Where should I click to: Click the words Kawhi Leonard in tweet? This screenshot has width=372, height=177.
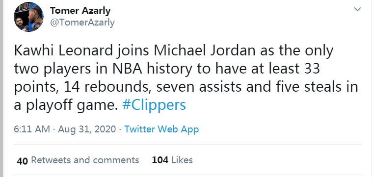click(63, 51)
